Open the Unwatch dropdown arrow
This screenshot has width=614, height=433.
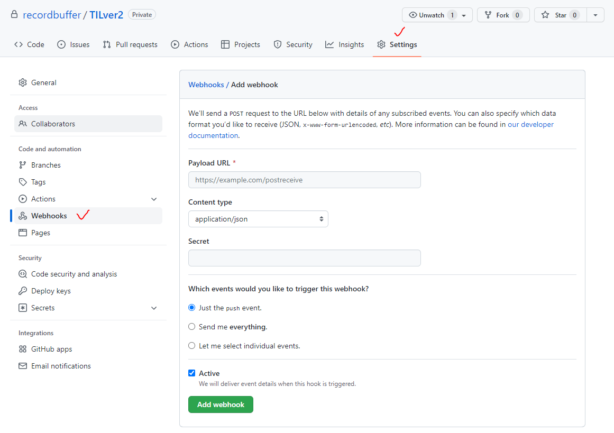(x=464, y=15)
